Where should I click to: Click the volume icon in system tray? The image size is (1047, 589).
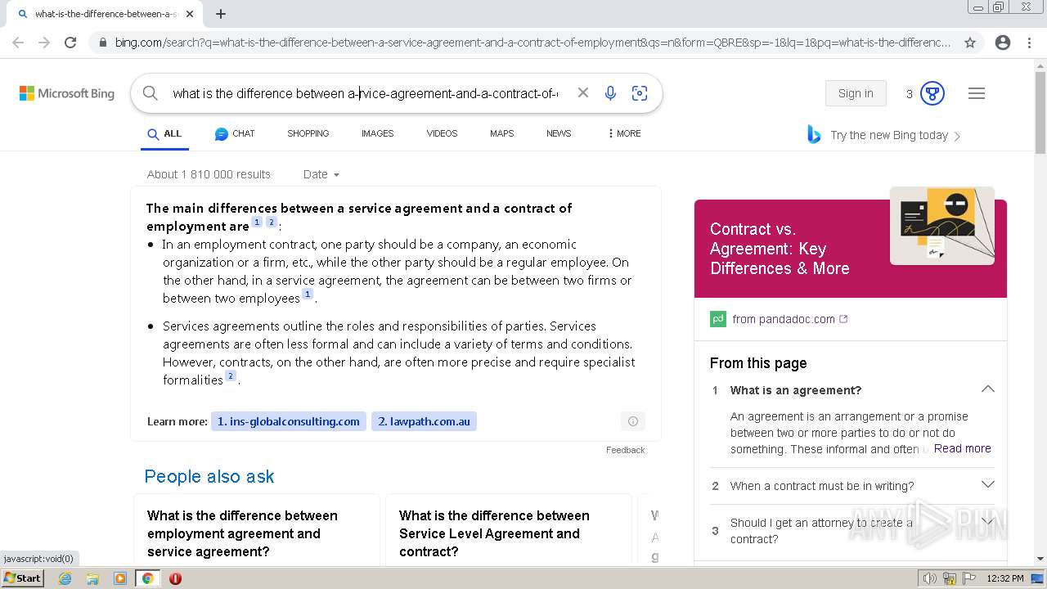click(x=929, y=578)
